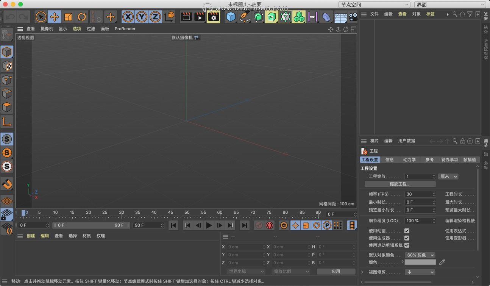Go to the start of animation
Image resolution: width=490 pixels, height=286 pixels.
(173, 225)
